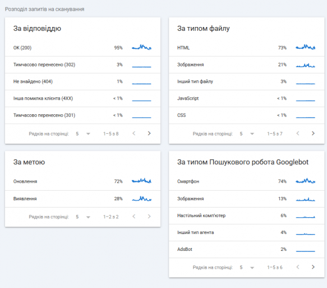This screenshot has height=288, width=327.
Task: Click the '1–2 з 2' pagination text
Action: pos(110,217)
